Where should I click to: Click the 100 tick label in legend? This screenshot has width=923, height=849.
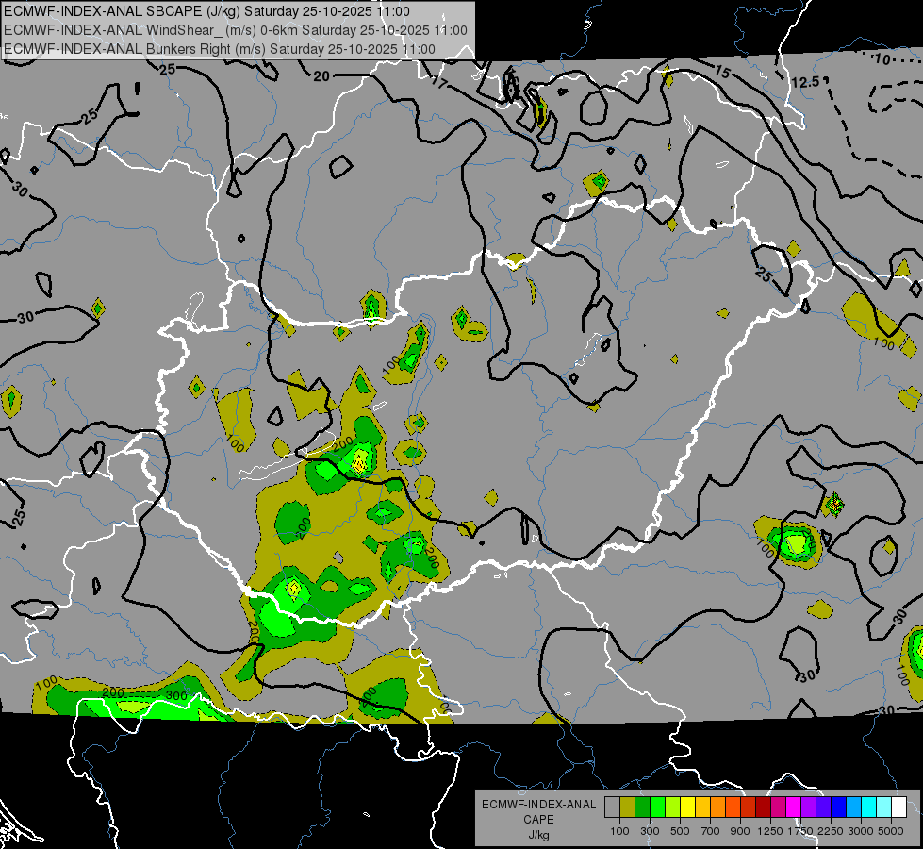(619, 831)
